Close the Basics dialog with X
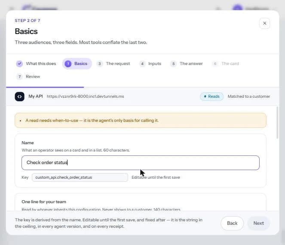Viewport: 285px width, 245px height. 264,23
